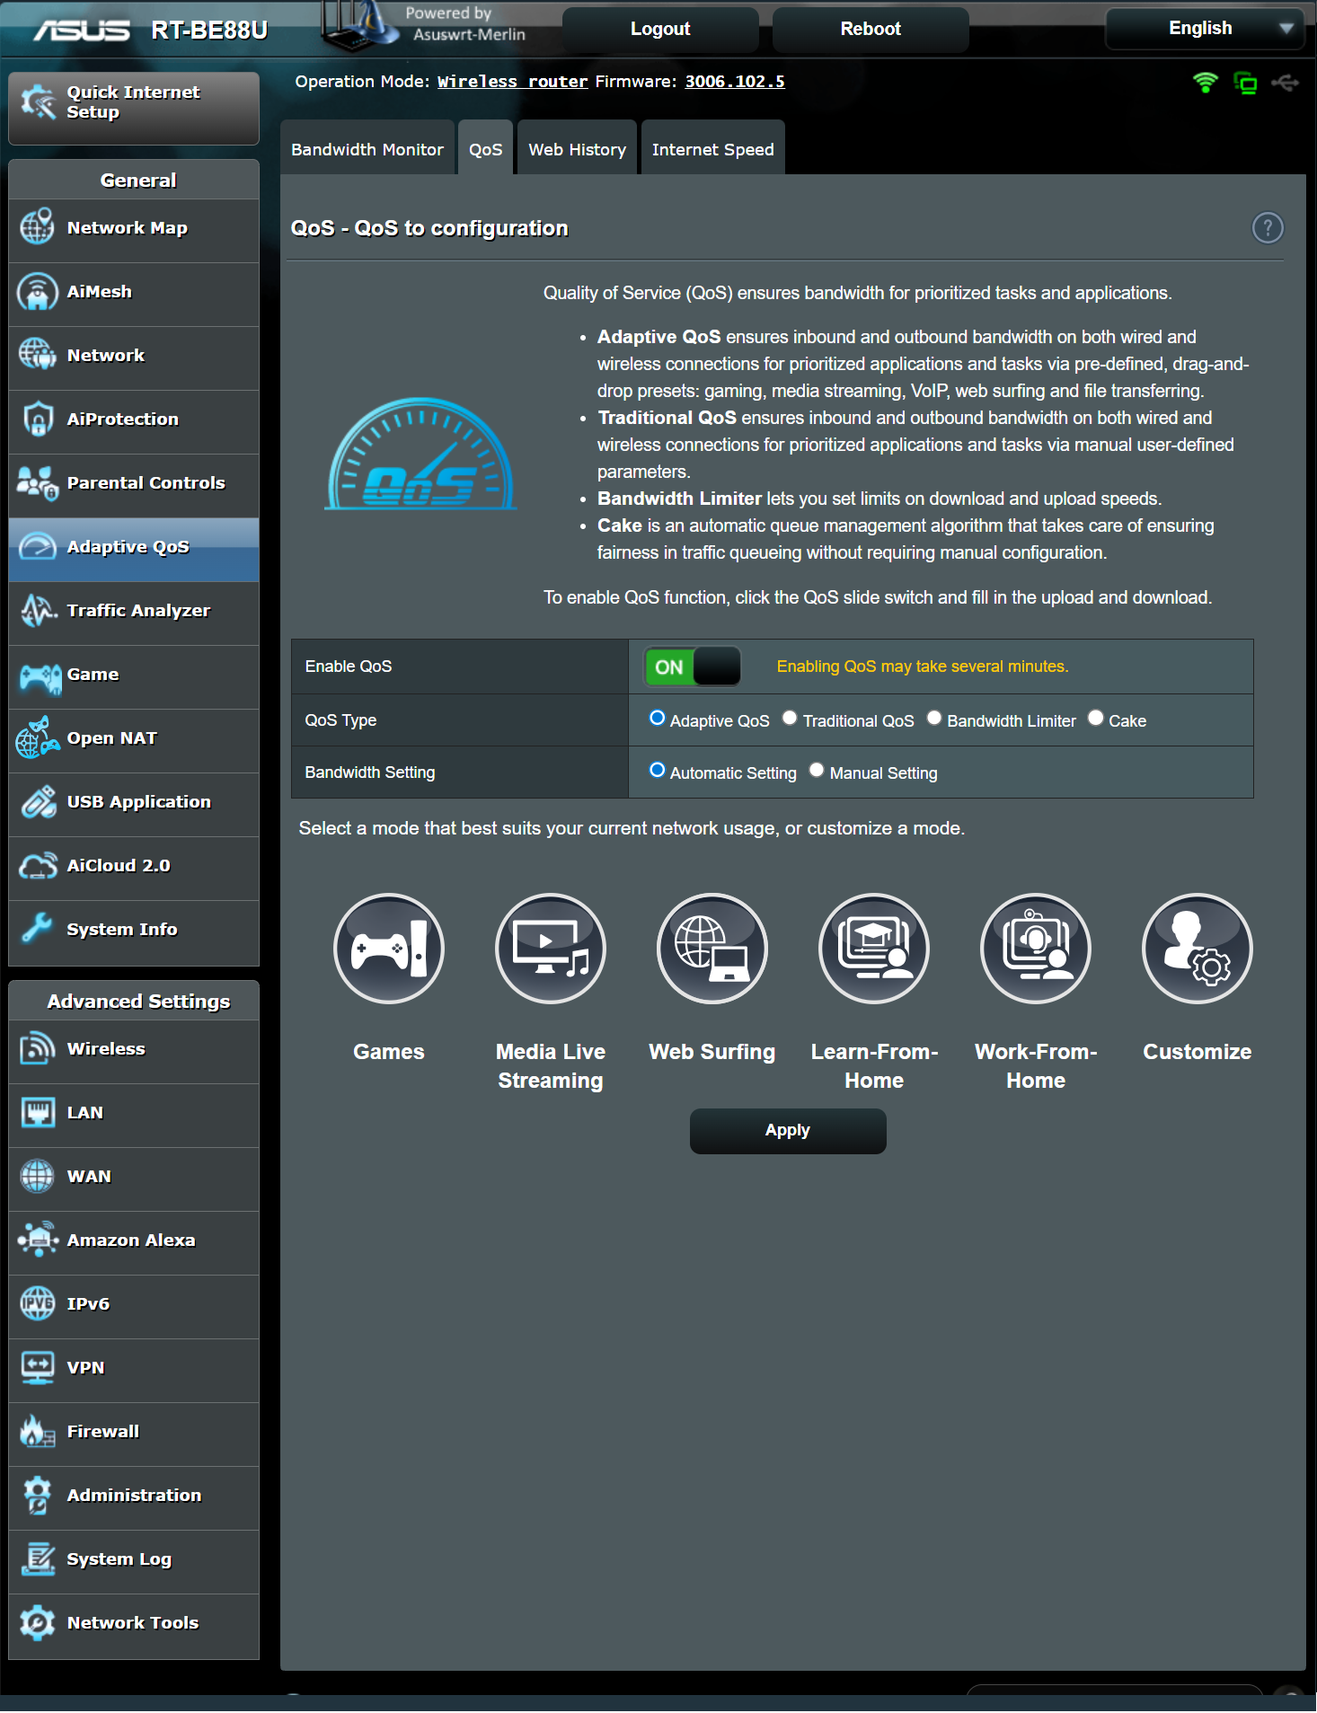This screenshot has height=1713, width=1317.
Task: Click the help question mark icon
Action: (1267, 228)
